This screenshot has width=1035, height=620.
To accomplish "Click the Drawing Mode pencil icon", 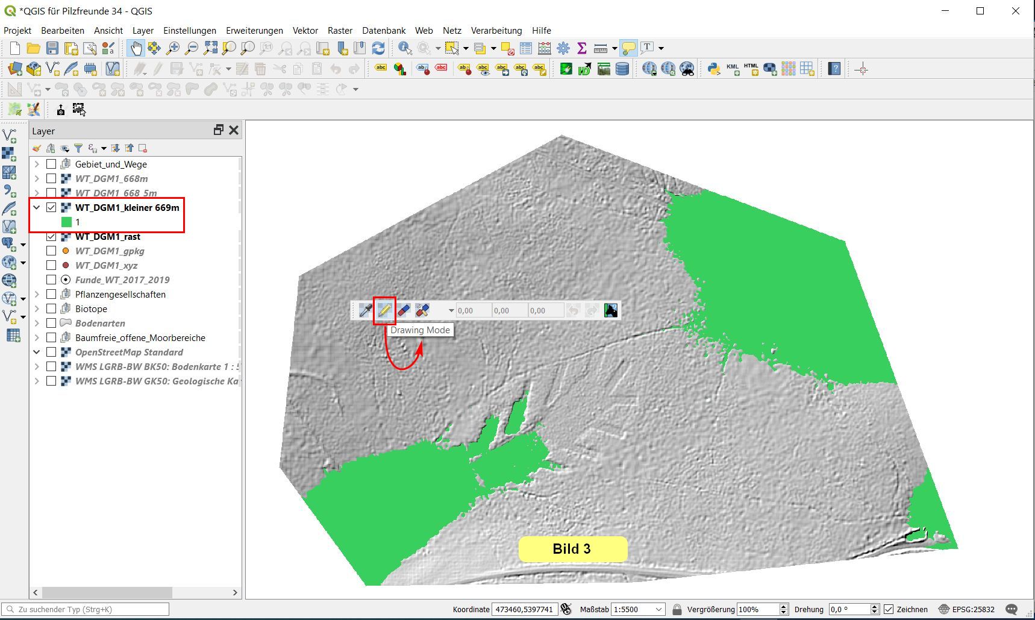I will pyautogui.click(x=384, y=310).
